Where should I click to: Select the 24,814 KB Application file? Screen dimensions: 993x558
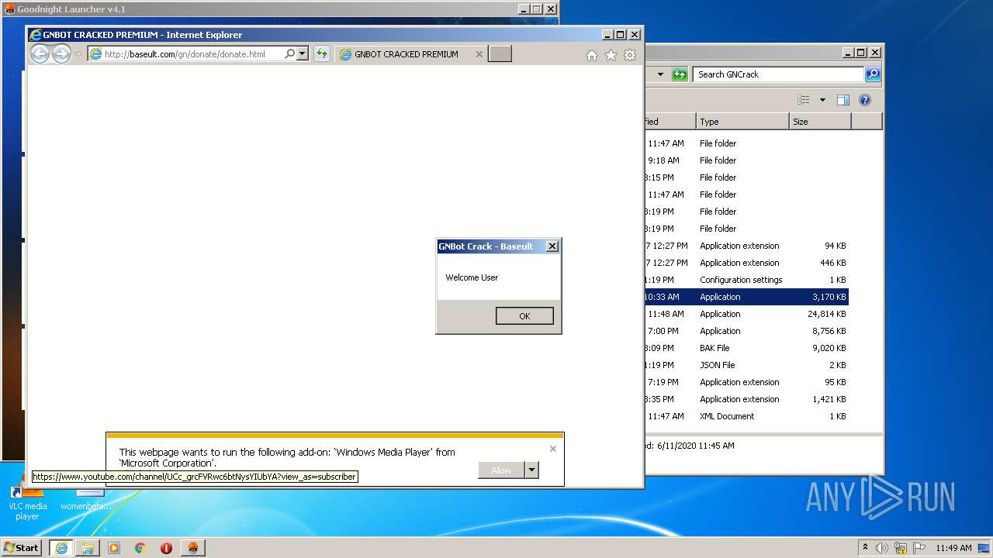pos(746,314)
